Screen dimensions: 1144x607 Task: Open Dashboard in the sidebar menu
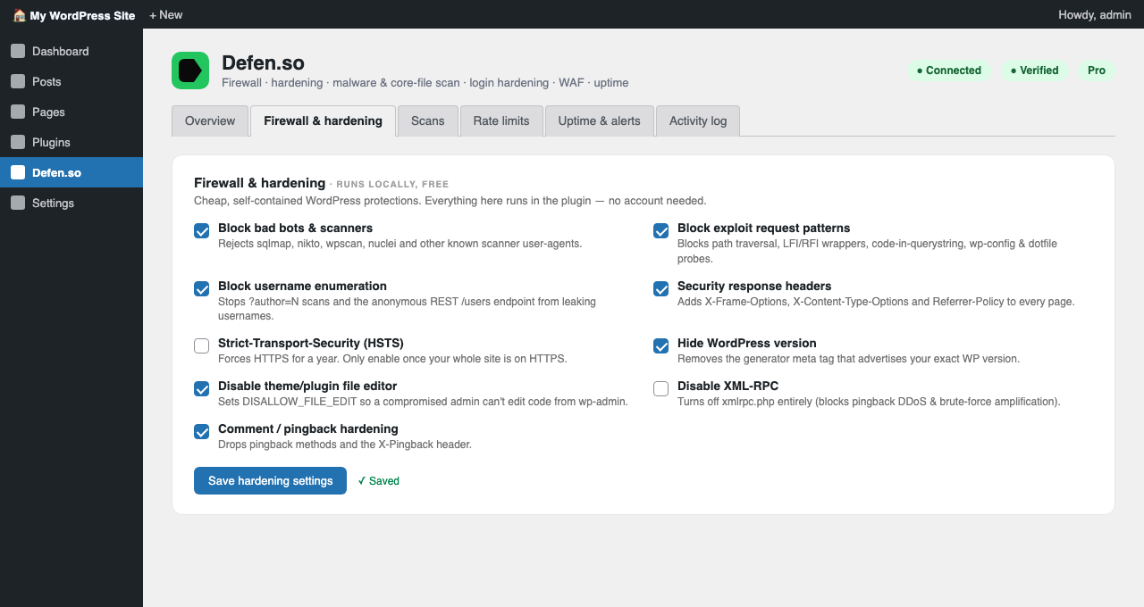point(71,51)
